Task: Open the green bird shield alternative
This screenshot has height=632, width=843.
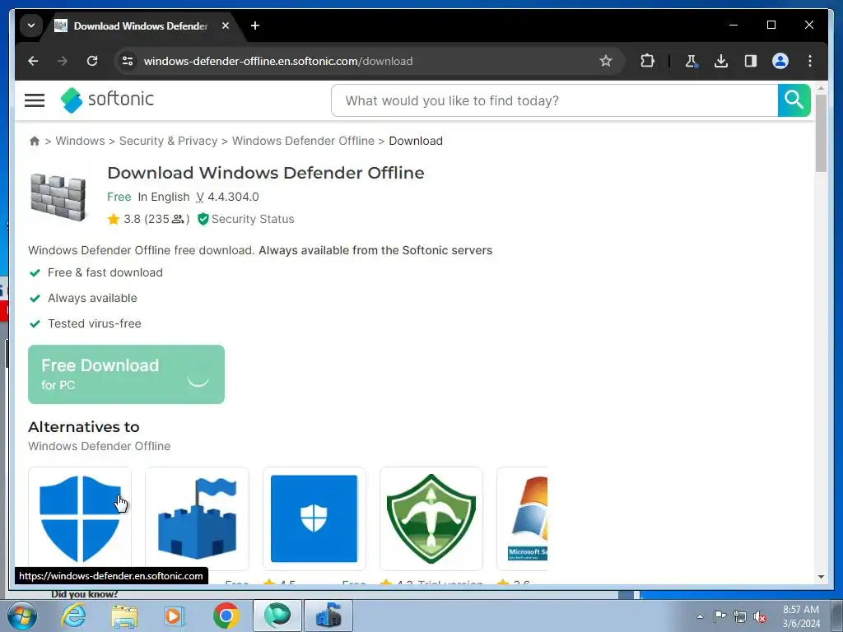Action: (x=431, y=518)
